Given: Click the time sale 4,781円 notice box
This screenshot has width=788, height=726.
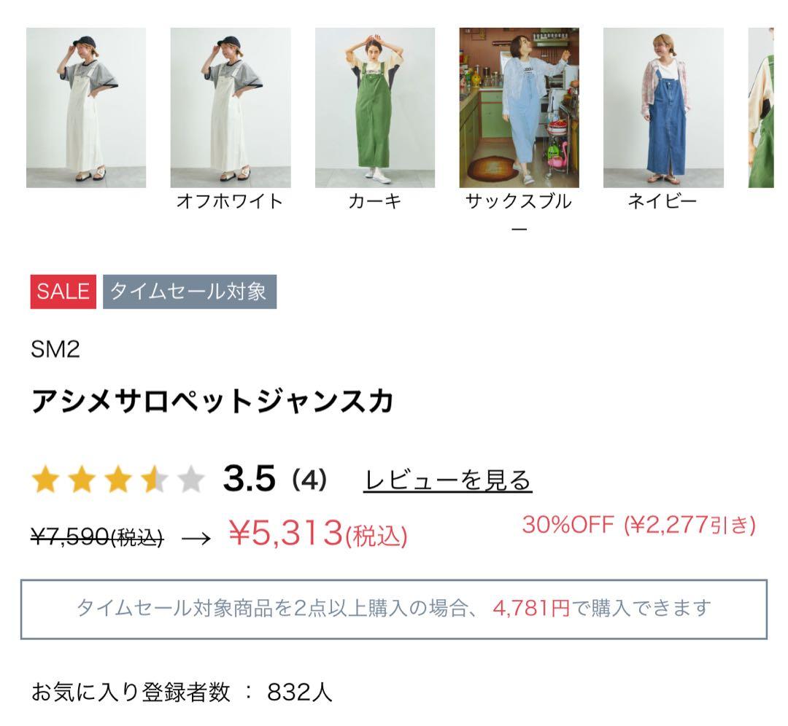Looking at the screenshot, I should click(394, 609).
